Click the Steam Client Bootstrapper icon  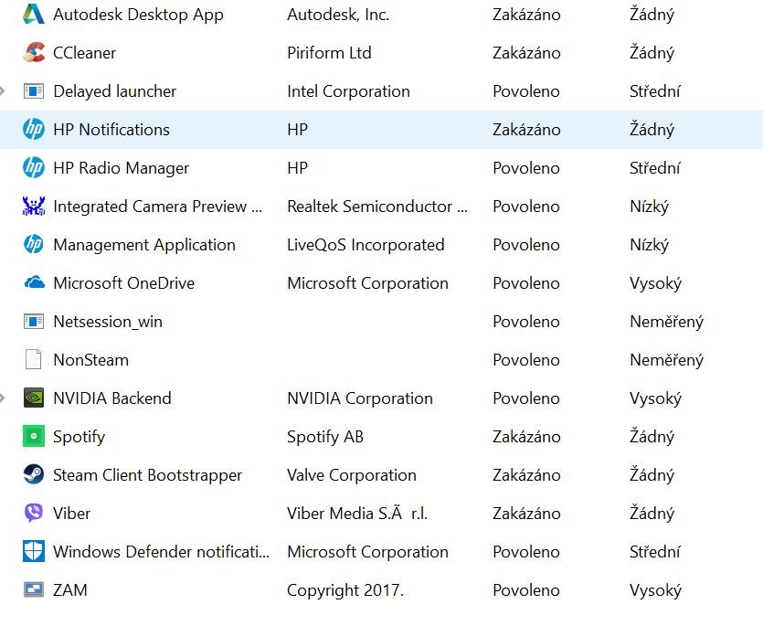pos(34,474)
